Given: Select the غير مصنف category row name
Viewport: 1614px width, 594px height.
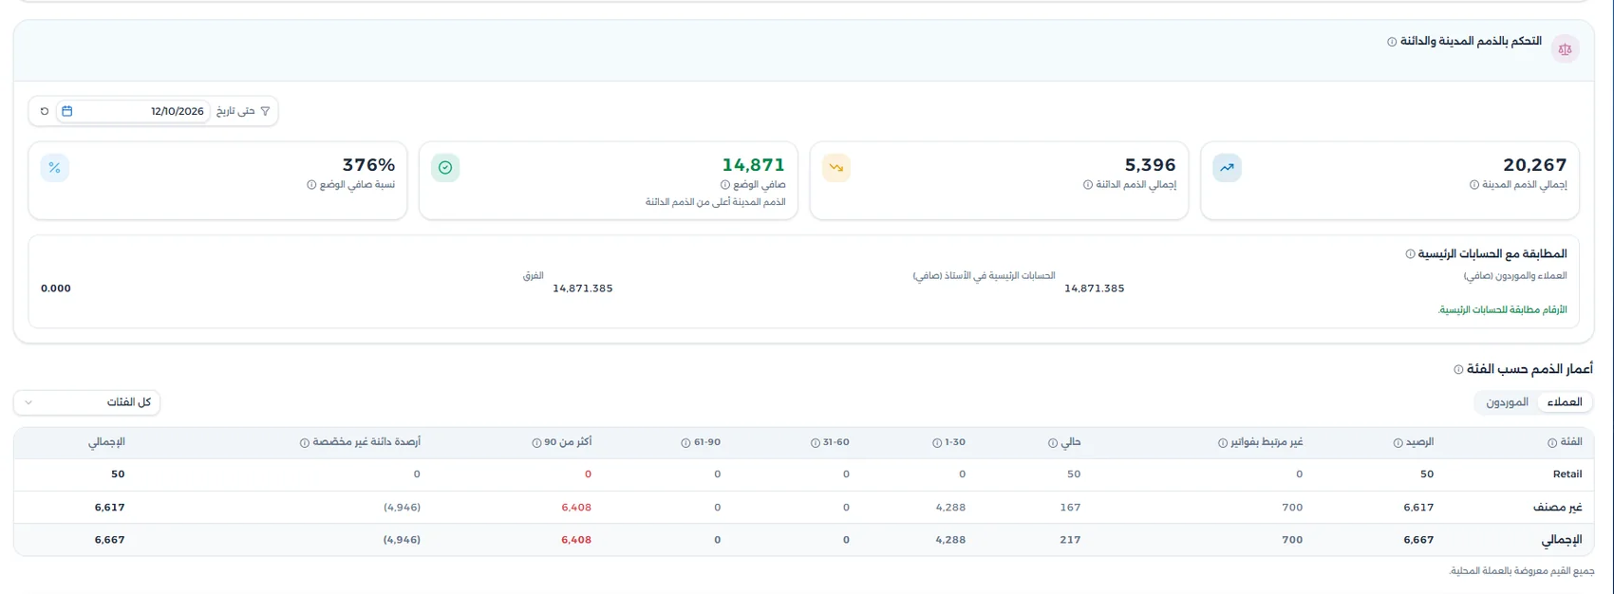Looking at the screenshot, I should 1558,508.
